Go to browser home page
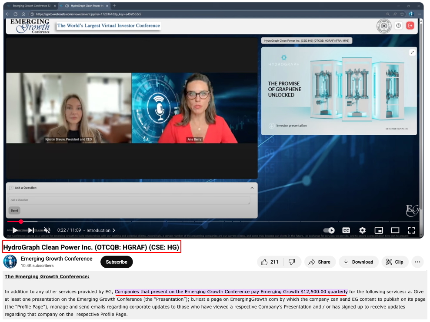 click(x=23, y=14)
